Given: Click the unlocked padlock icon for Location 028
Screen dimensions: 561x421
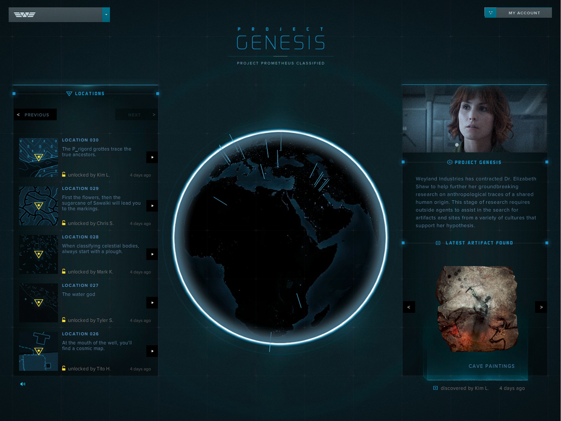Looking at the screenshot, I should coord(64,272).
